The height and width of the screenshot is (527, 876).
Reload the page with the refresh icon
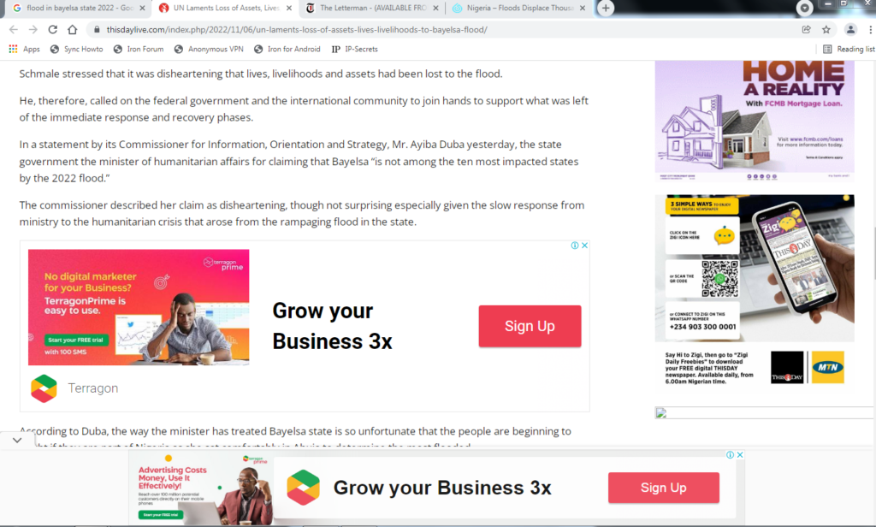coord(52,30)
